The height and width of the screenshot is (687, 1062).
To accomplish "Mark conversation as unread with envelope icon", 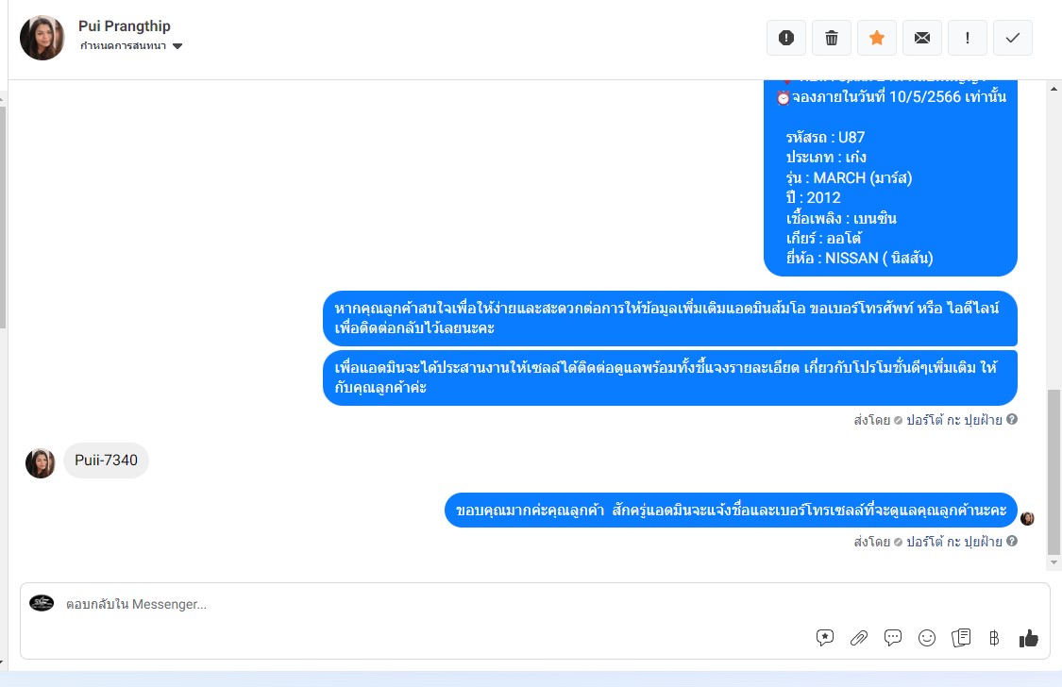I will click(921, 38).
